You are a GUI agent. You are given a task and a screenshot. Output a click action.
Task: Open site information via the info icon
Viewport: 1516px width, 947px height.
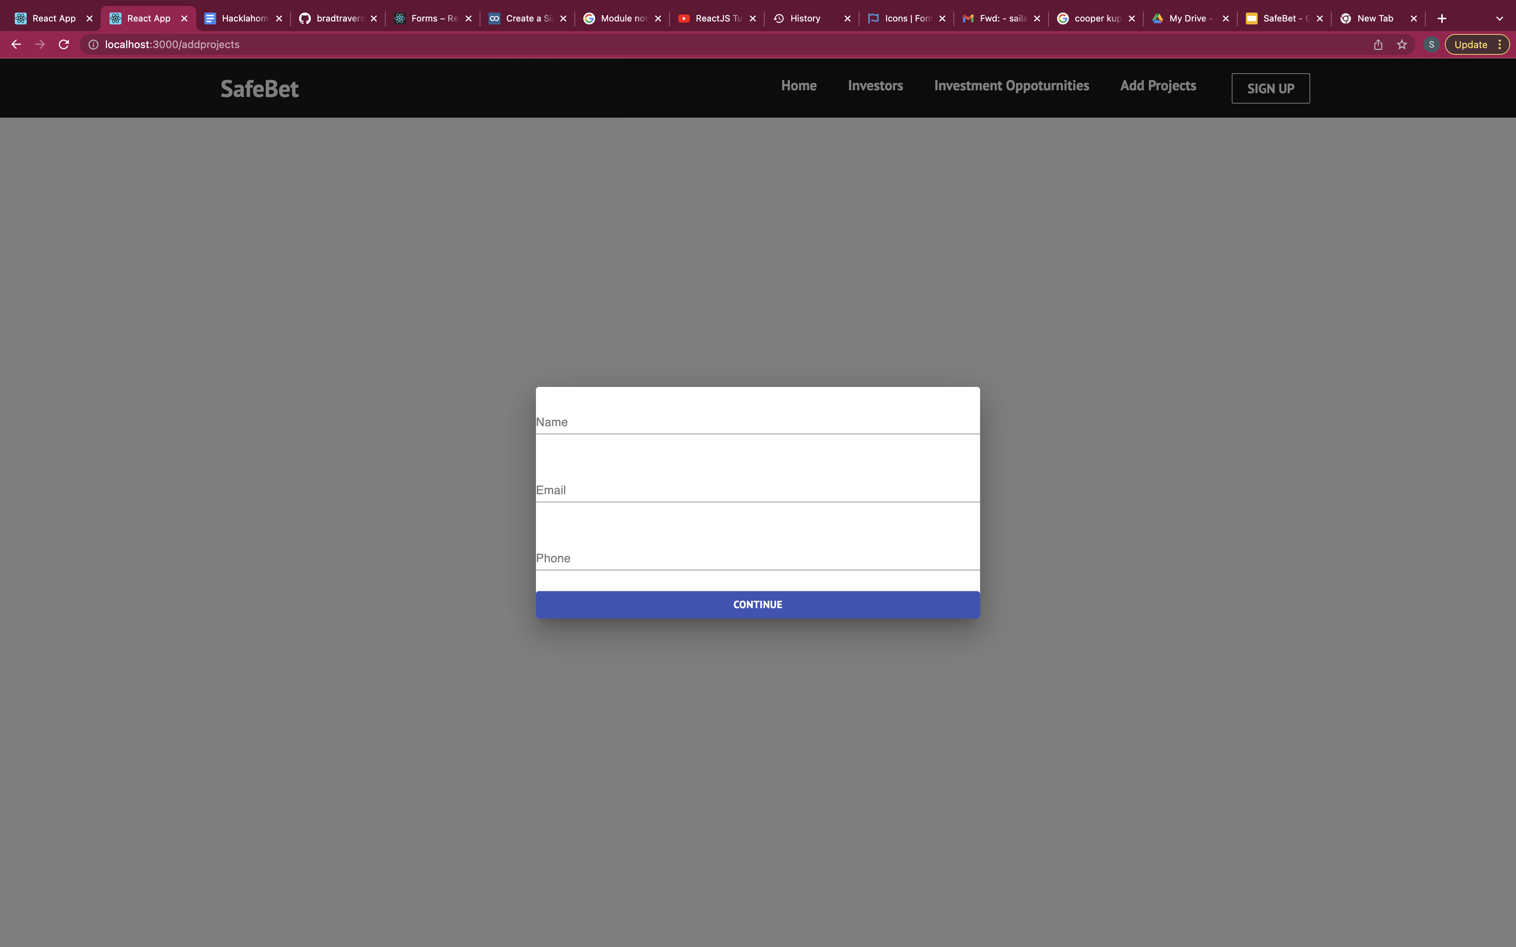pos(93,44)
